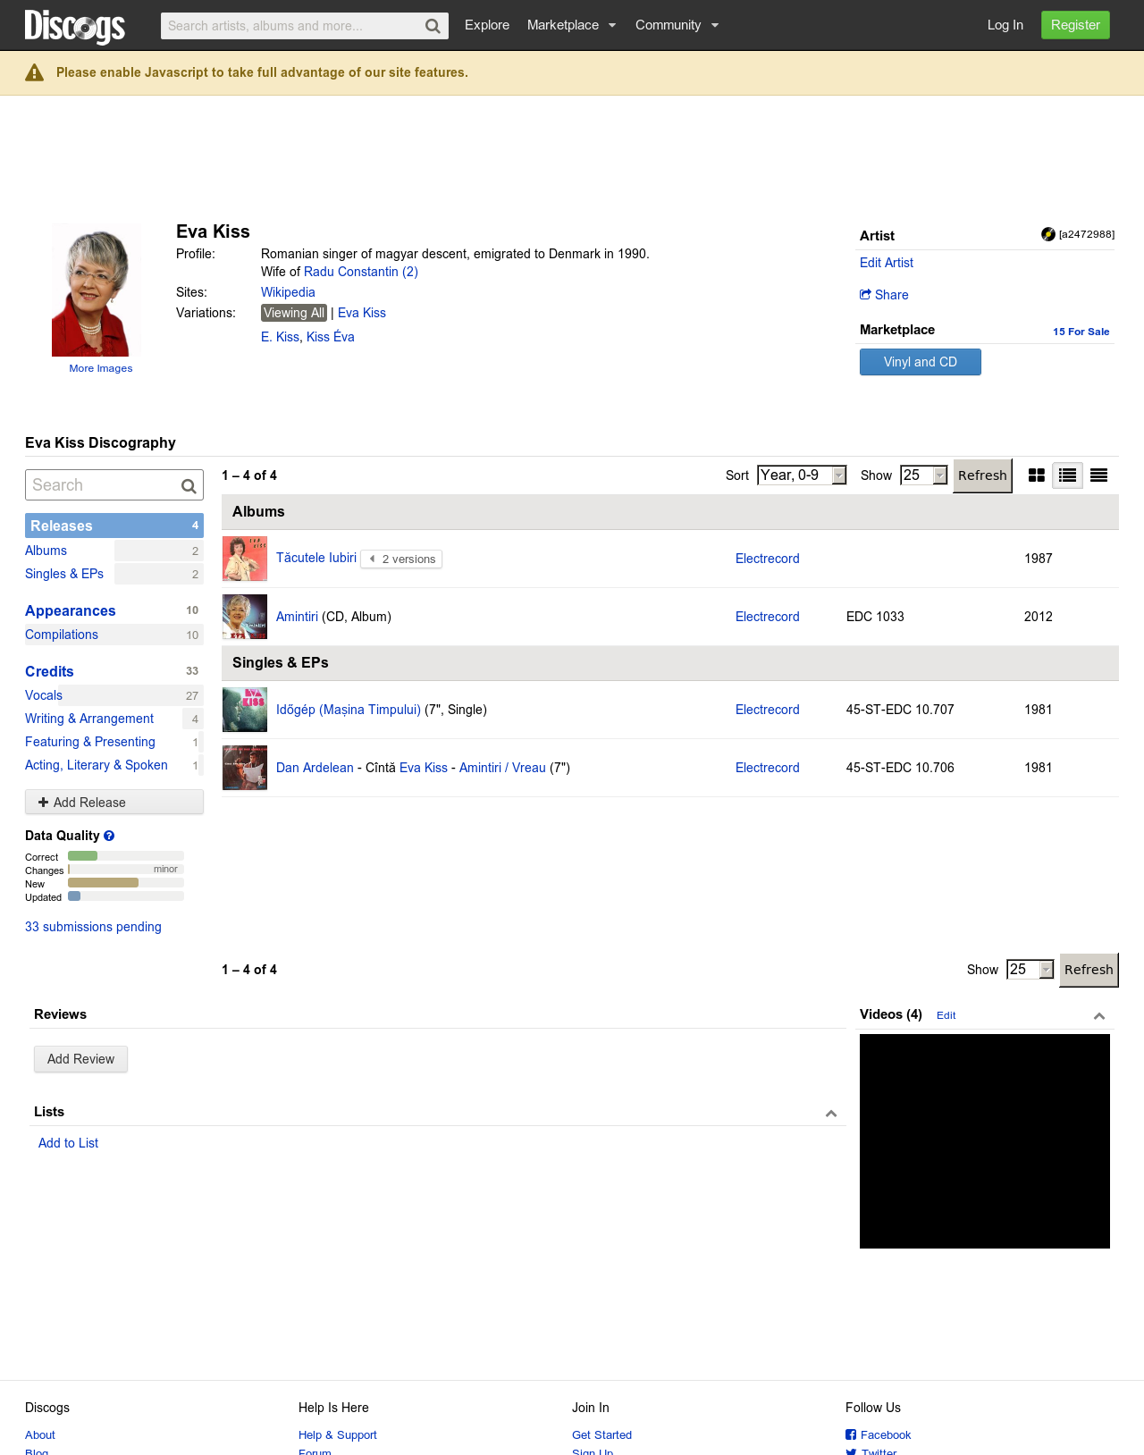Image resolution: width=1144 pixels, height=1455 pixels.
Task: Open Radu Constantin (2) profile link
Action: click(x=361, y=272)
